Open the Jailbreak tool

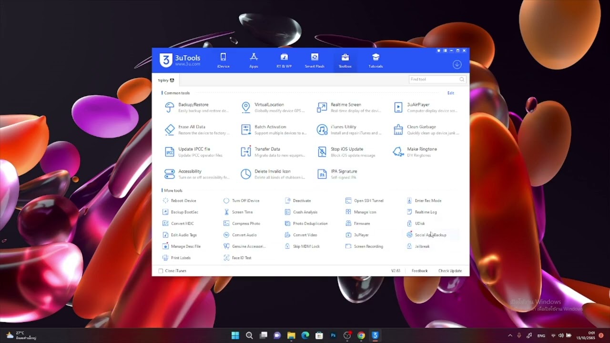coord(418,246)
